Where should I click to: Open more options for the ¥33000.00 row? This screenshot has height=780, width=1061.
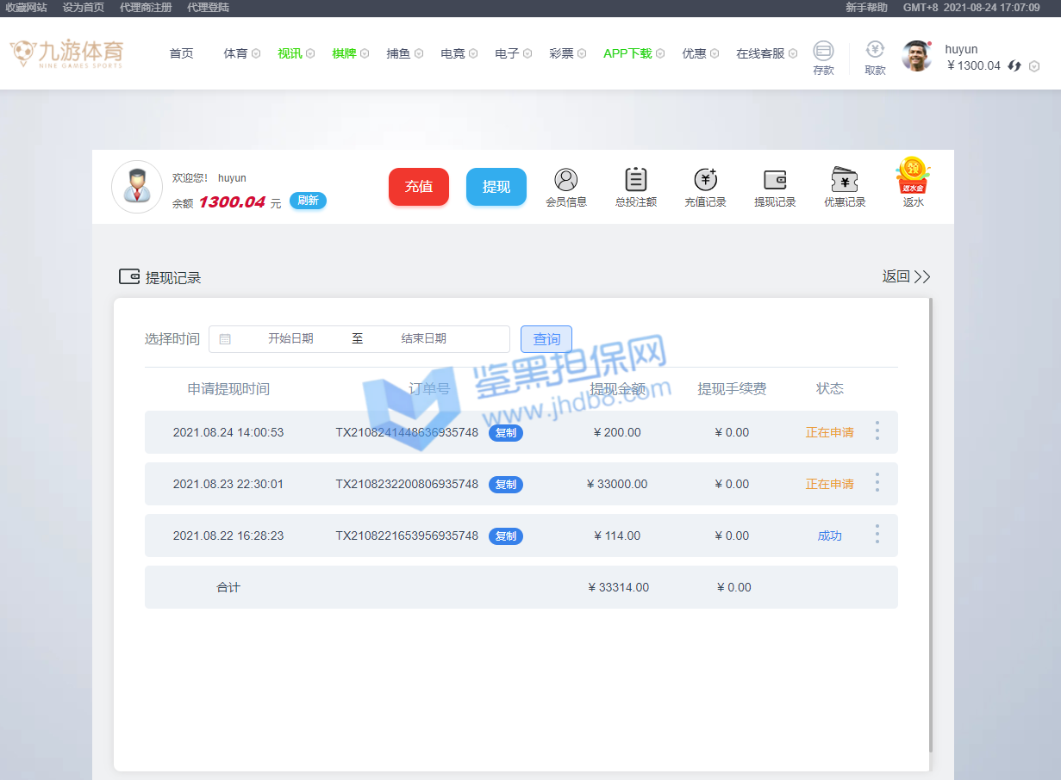coord(877,483)
